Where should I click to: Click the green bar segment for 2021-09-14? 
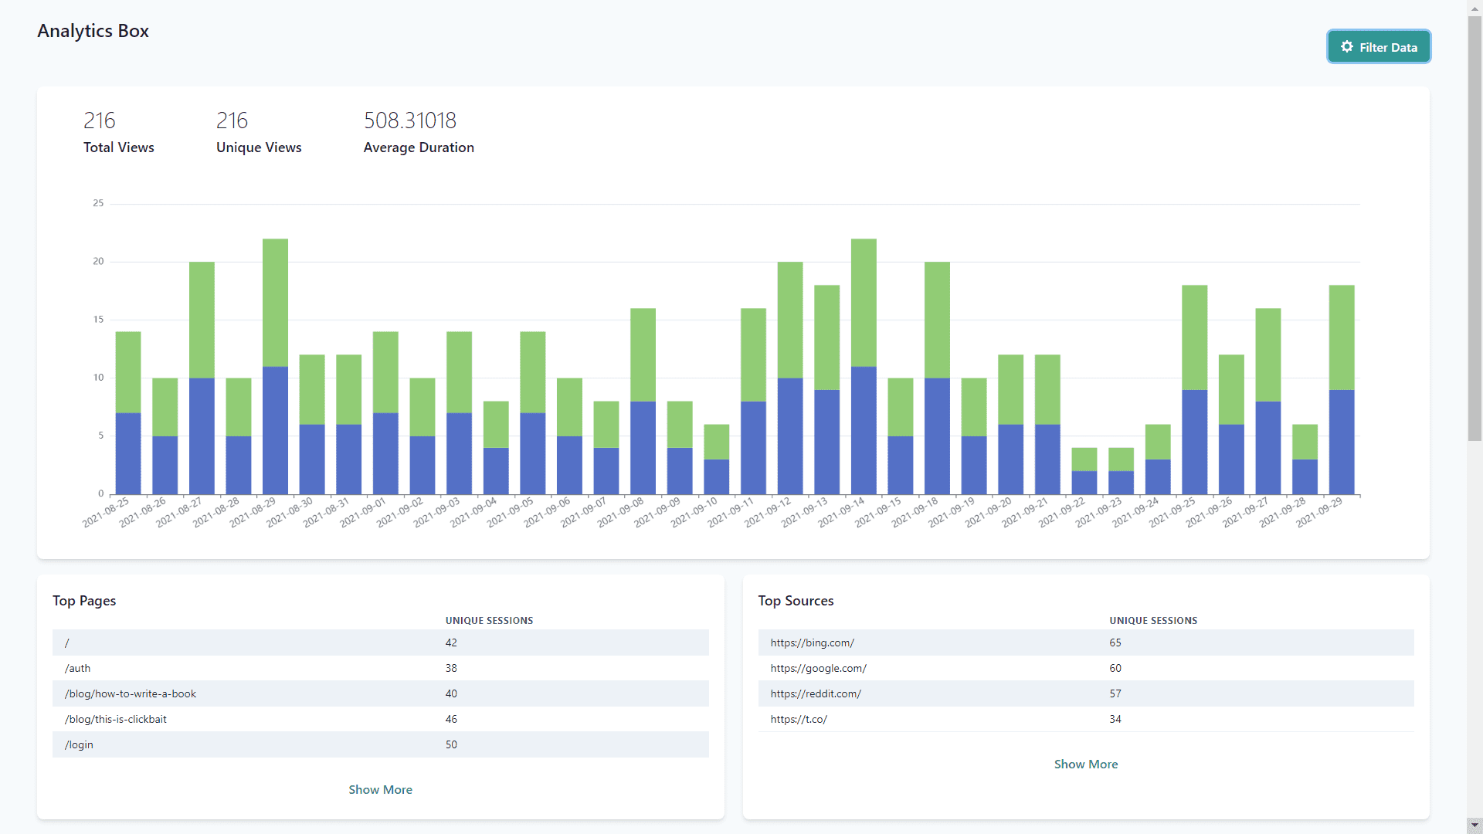point(864,303)
